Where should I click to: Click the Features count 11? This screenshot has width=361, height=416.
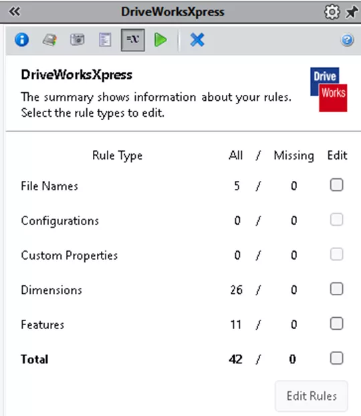(236, 325)
